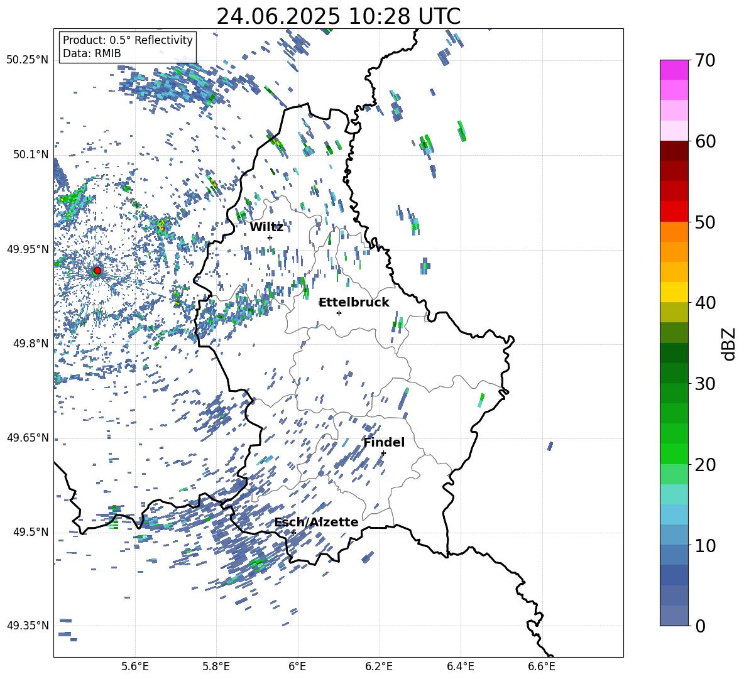Click the Data: RMIB text

pyautogui.click(x=92, y=53)
